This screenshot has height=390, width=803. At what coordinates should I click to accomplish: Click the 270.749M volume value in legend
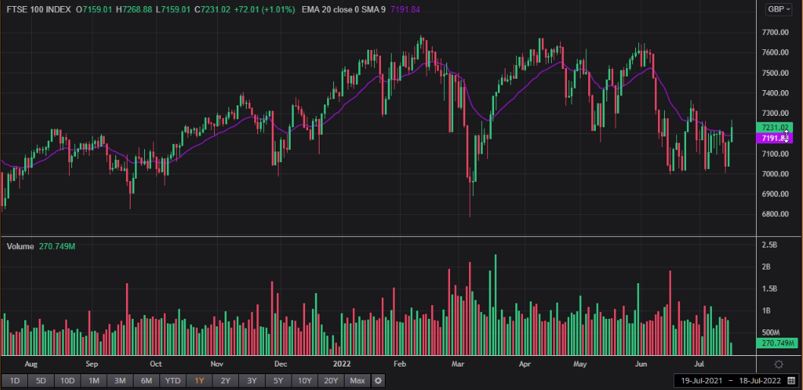[57, 246]
